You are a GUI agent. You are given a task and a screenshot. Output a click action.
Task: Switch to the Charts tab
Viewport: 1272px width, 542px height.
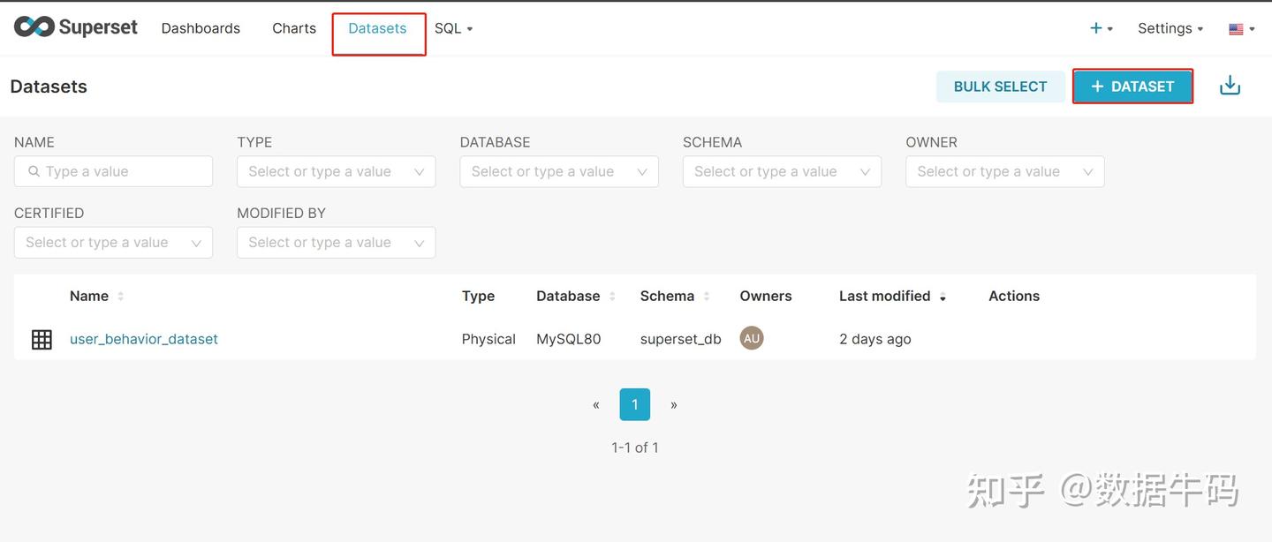pos(294,28)
